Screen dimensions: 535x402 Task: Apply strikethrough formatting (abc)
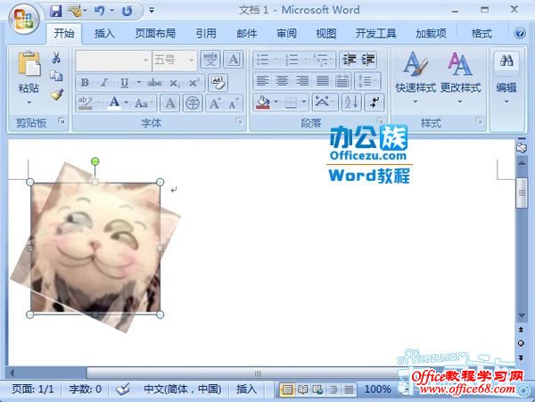(154, 83)
